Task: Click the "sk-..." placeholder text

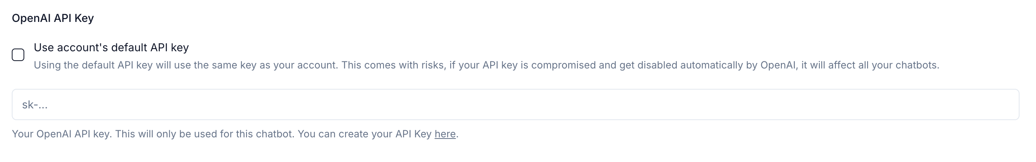Action: [x=35, y=105]
